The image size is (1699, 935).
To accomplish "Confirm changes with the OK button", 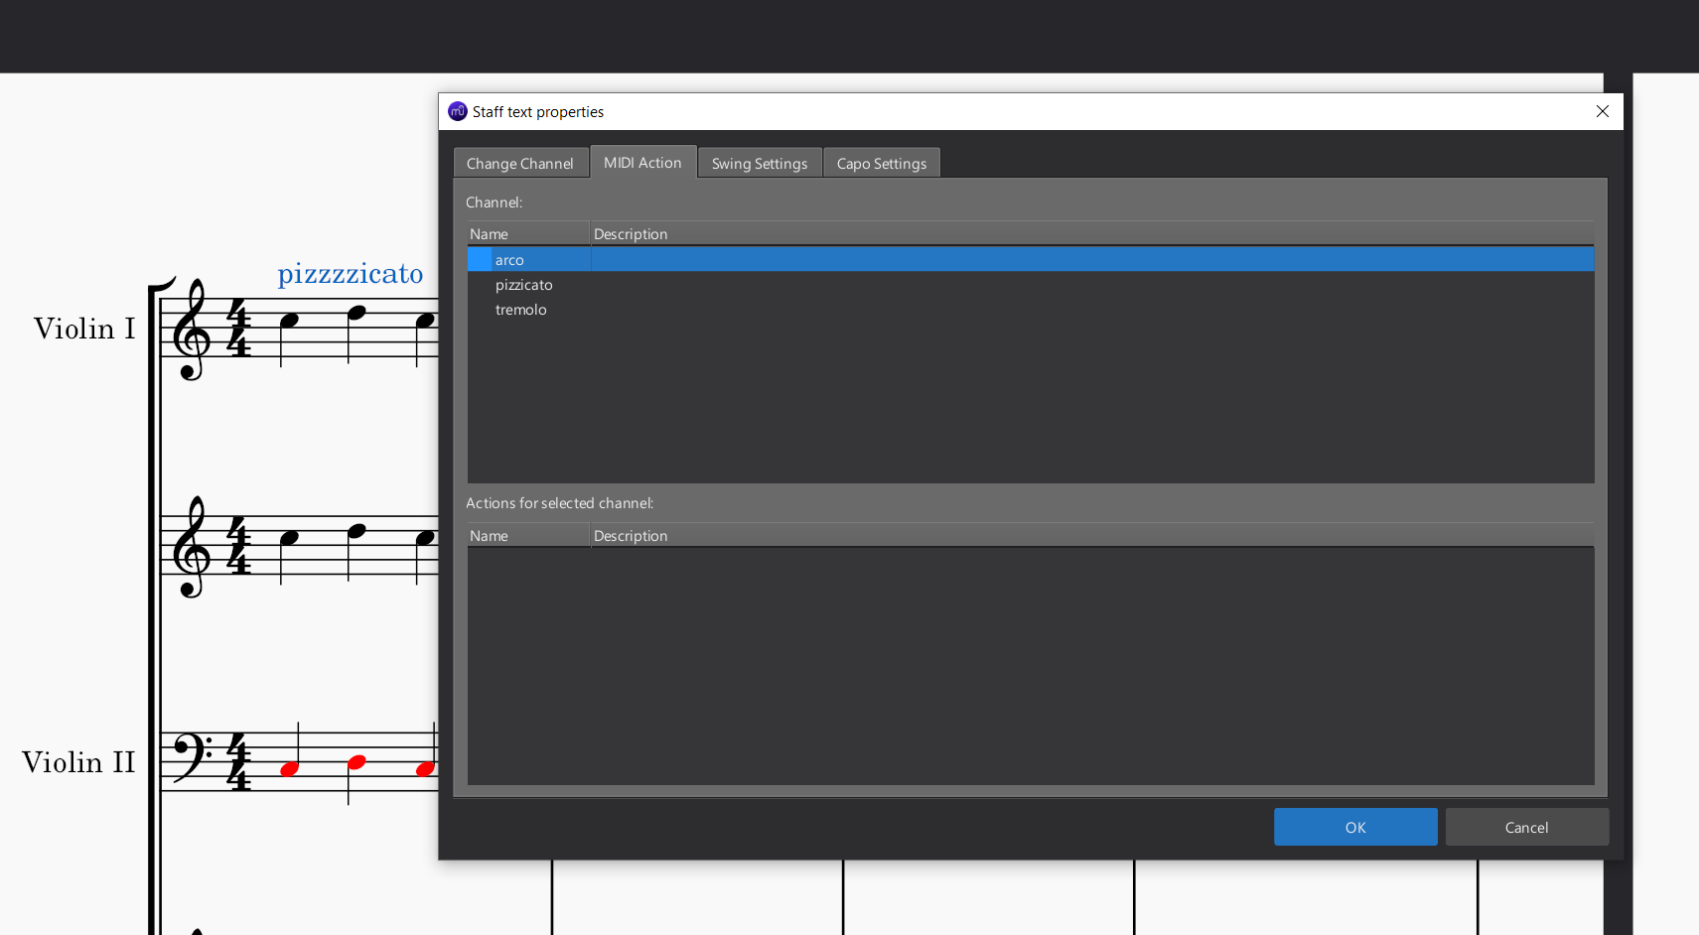I will click(1355, 826).
